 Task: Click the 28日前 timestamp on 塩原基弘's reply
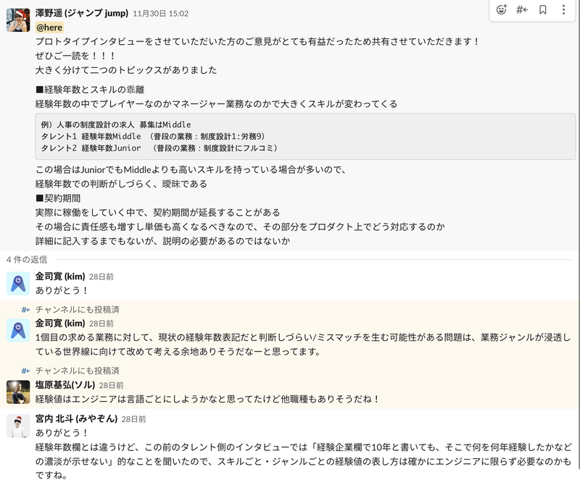pyautogui.click(x=111, y=386)
